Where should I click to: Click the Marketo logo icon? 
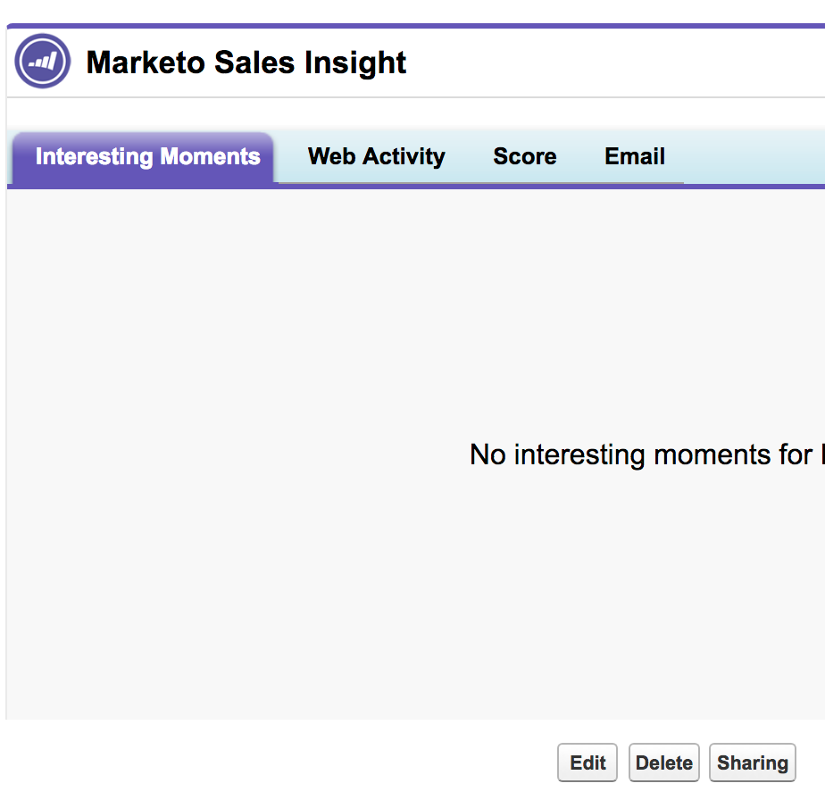(43, 62)
